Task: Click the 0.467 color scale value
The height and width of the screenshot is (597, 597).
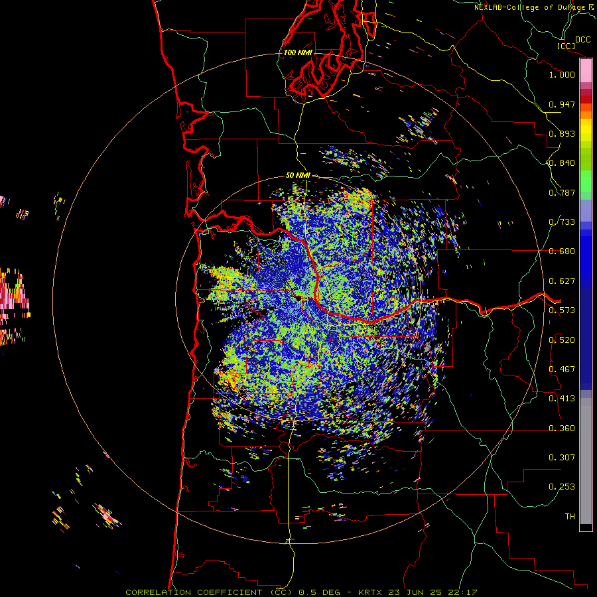Action: (562, 369)
